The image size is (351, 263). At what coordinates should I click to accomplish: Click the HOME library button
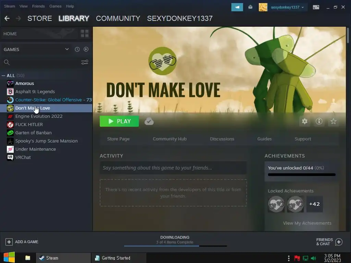pos(39,34)
